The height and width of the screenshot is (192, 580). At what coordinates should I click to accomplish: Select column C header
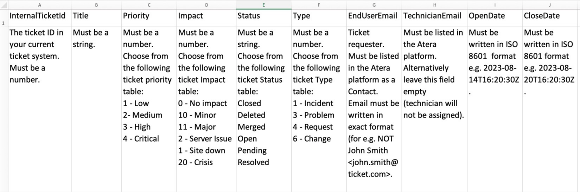(x=149, y=5)
